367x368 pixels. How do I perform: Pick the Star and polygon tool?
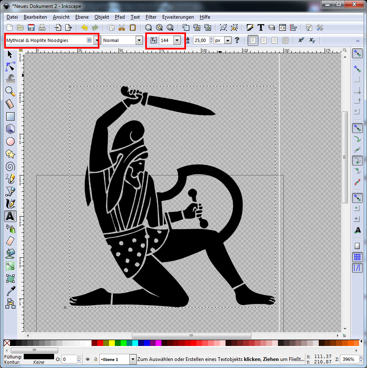10,154
